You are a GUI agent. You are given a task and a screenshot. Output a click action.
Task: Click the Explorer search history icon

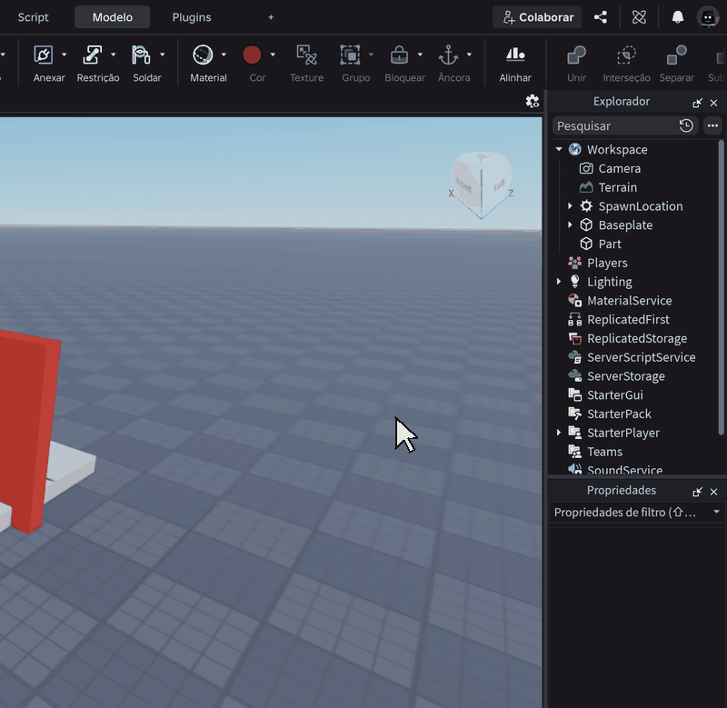(x=686, y=125)
